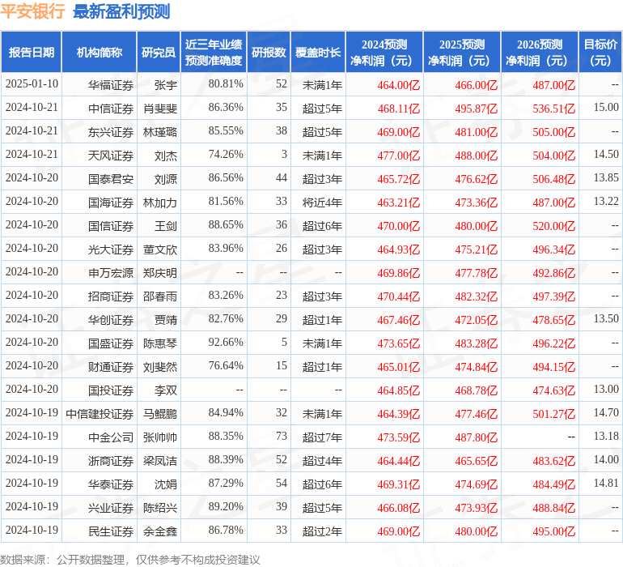
Task: Click analyst name 郑庆明
Action: [159, 272]
